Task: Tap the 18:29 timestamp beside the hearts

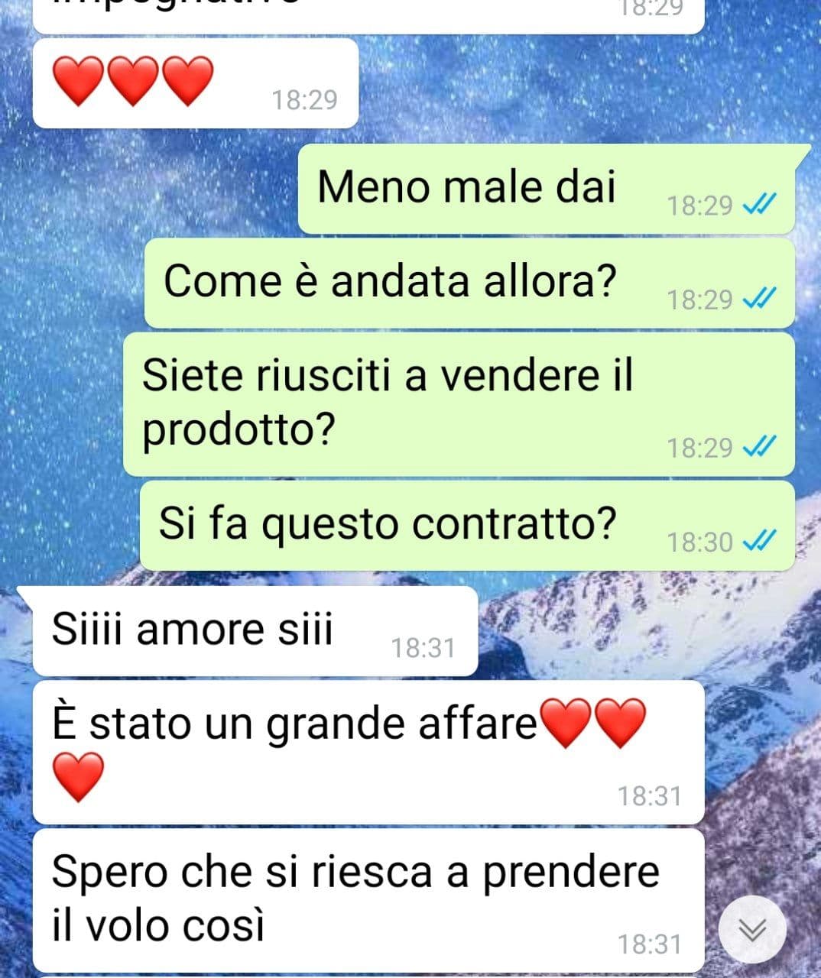Action: [x=304, y=99]
